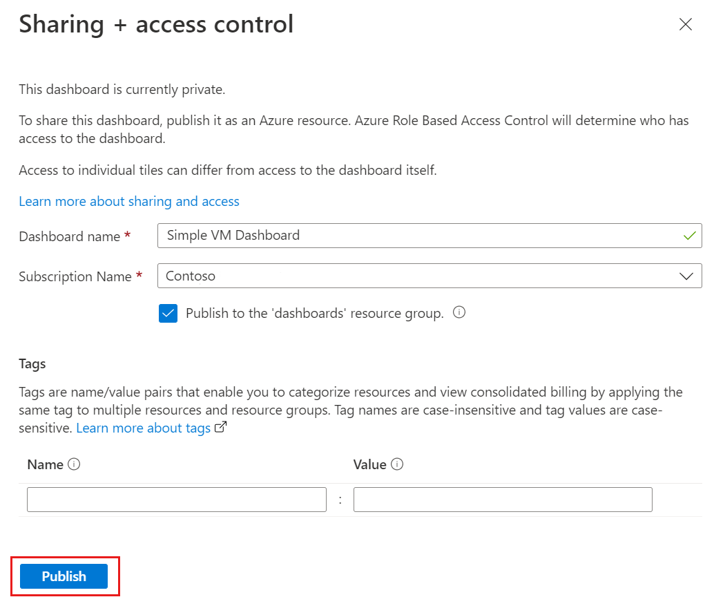Click the Publish button
This screenshot has height=606, width=714.
(64, 576)
